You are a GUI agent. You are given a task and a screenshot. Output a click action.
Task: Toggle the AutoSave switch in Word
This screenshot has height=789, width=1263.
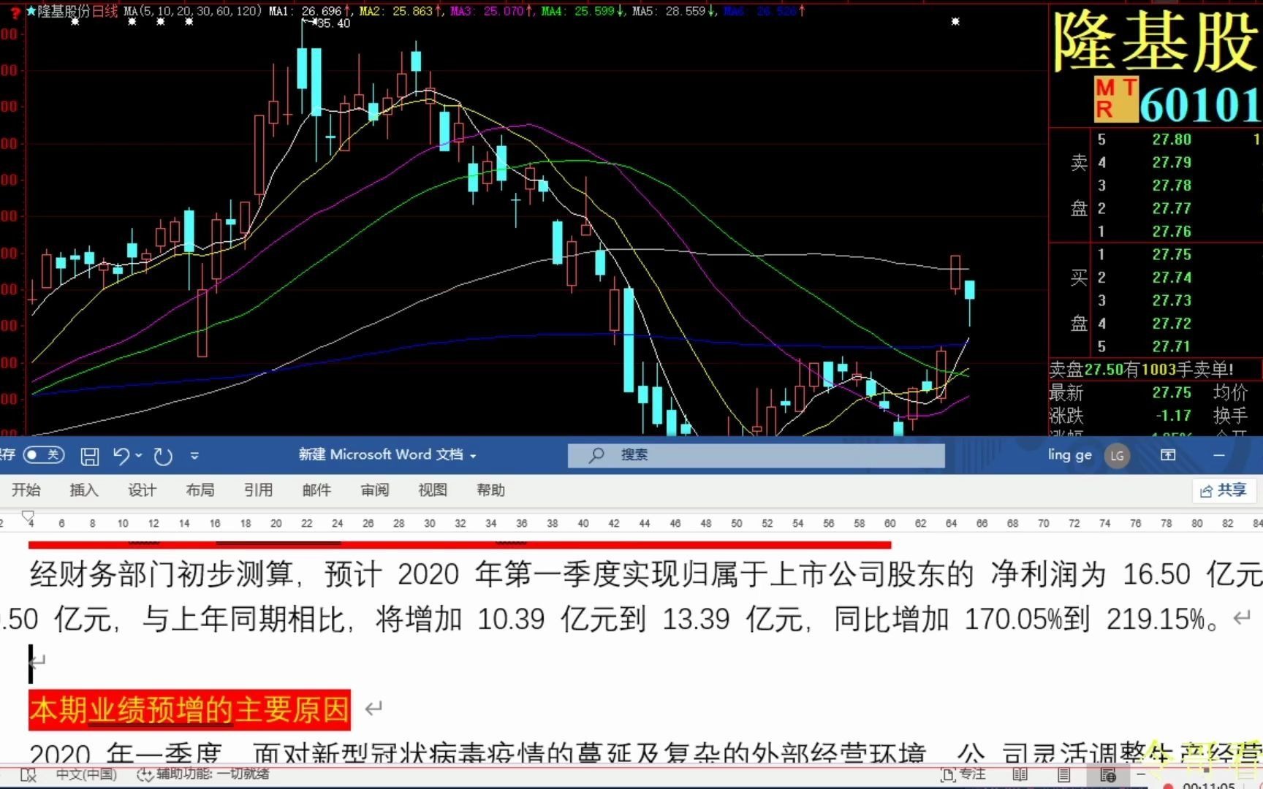(x=44, y=455)
